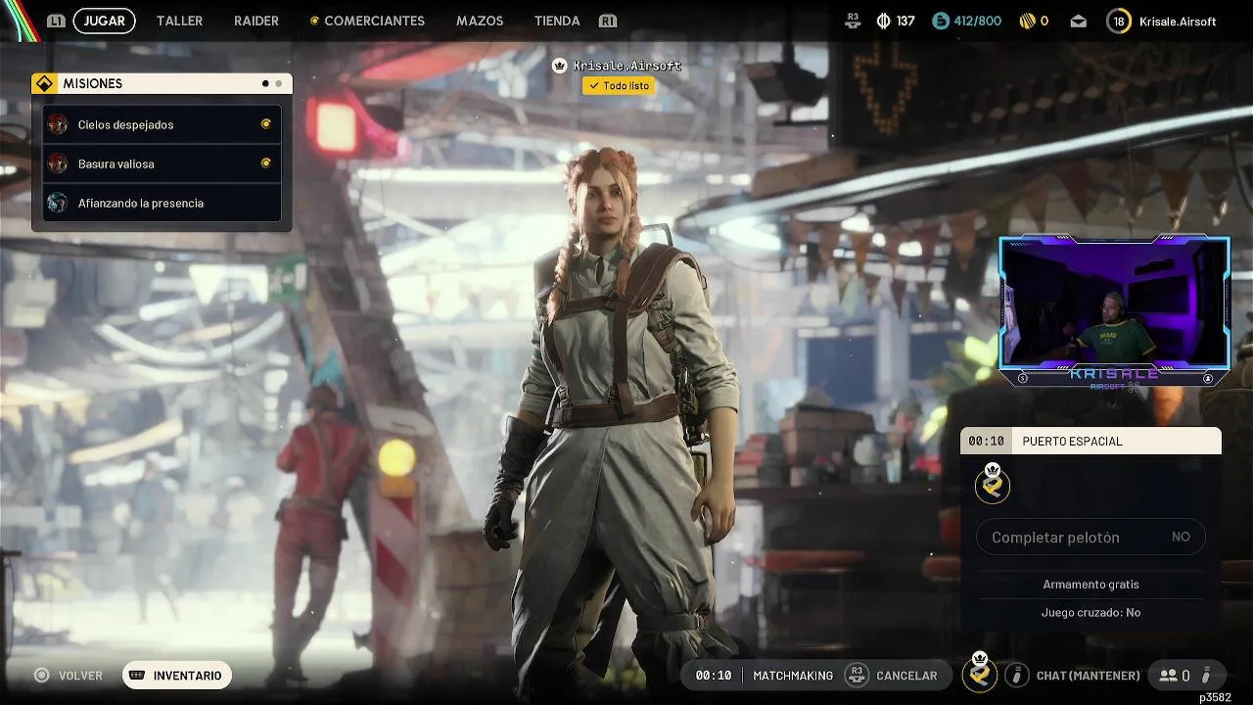The image size is (1253, 705).
Task: Click the squad leader emblem in Puerto Espacial panel
Action: tap(993, 483)
